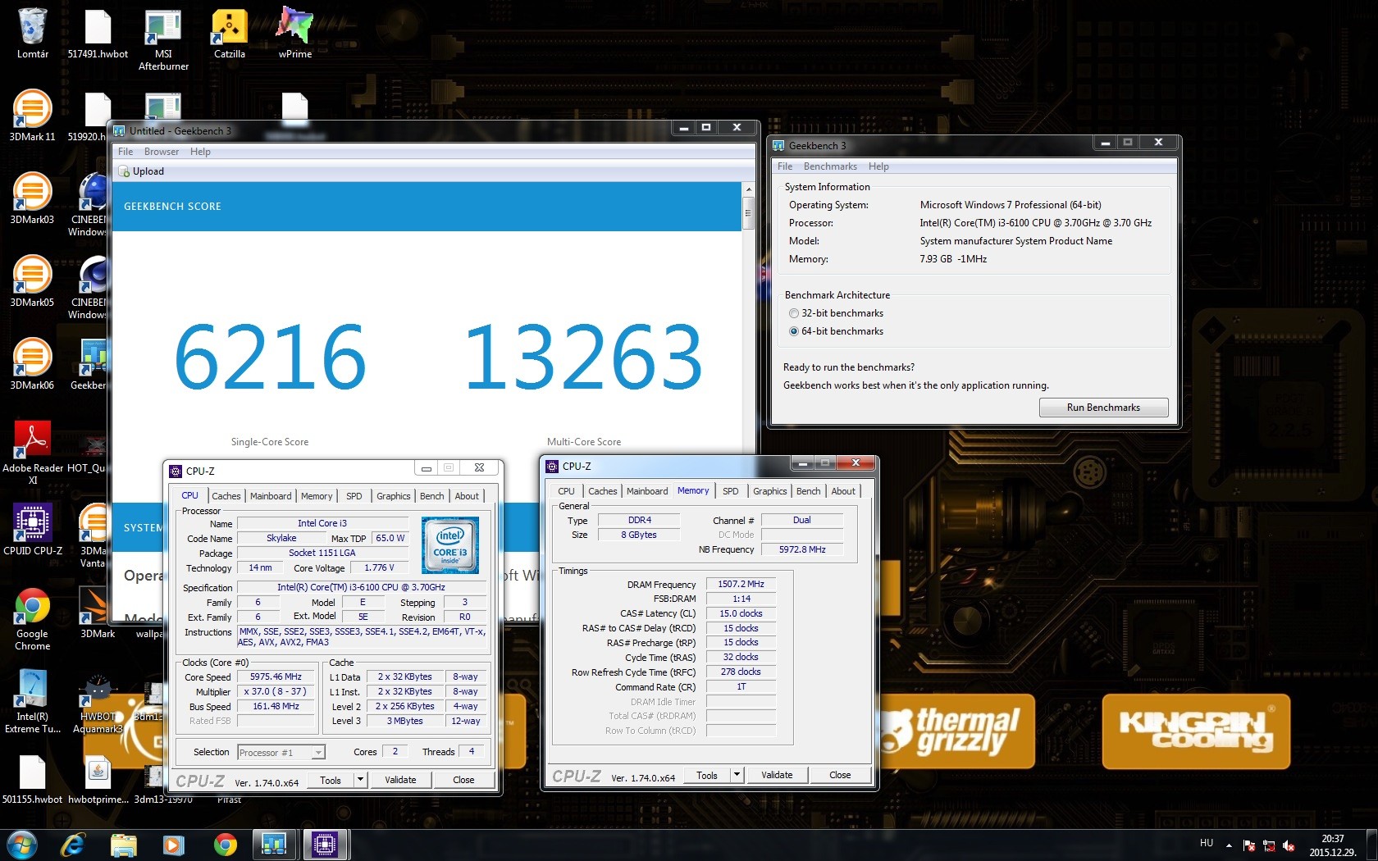
Task: Open the Adobe Reader XI shortcut
Action: click(x=33, y=452)
